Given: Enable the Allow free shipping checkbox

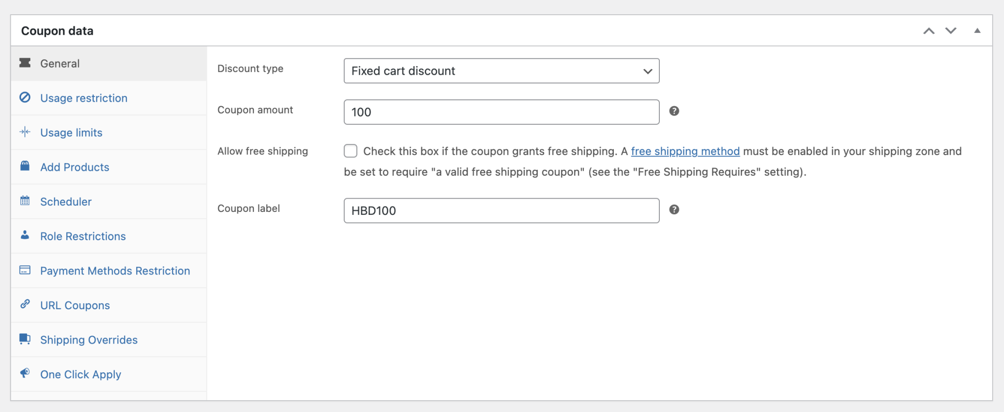Looking at the screenshot, I should point(351,151).
